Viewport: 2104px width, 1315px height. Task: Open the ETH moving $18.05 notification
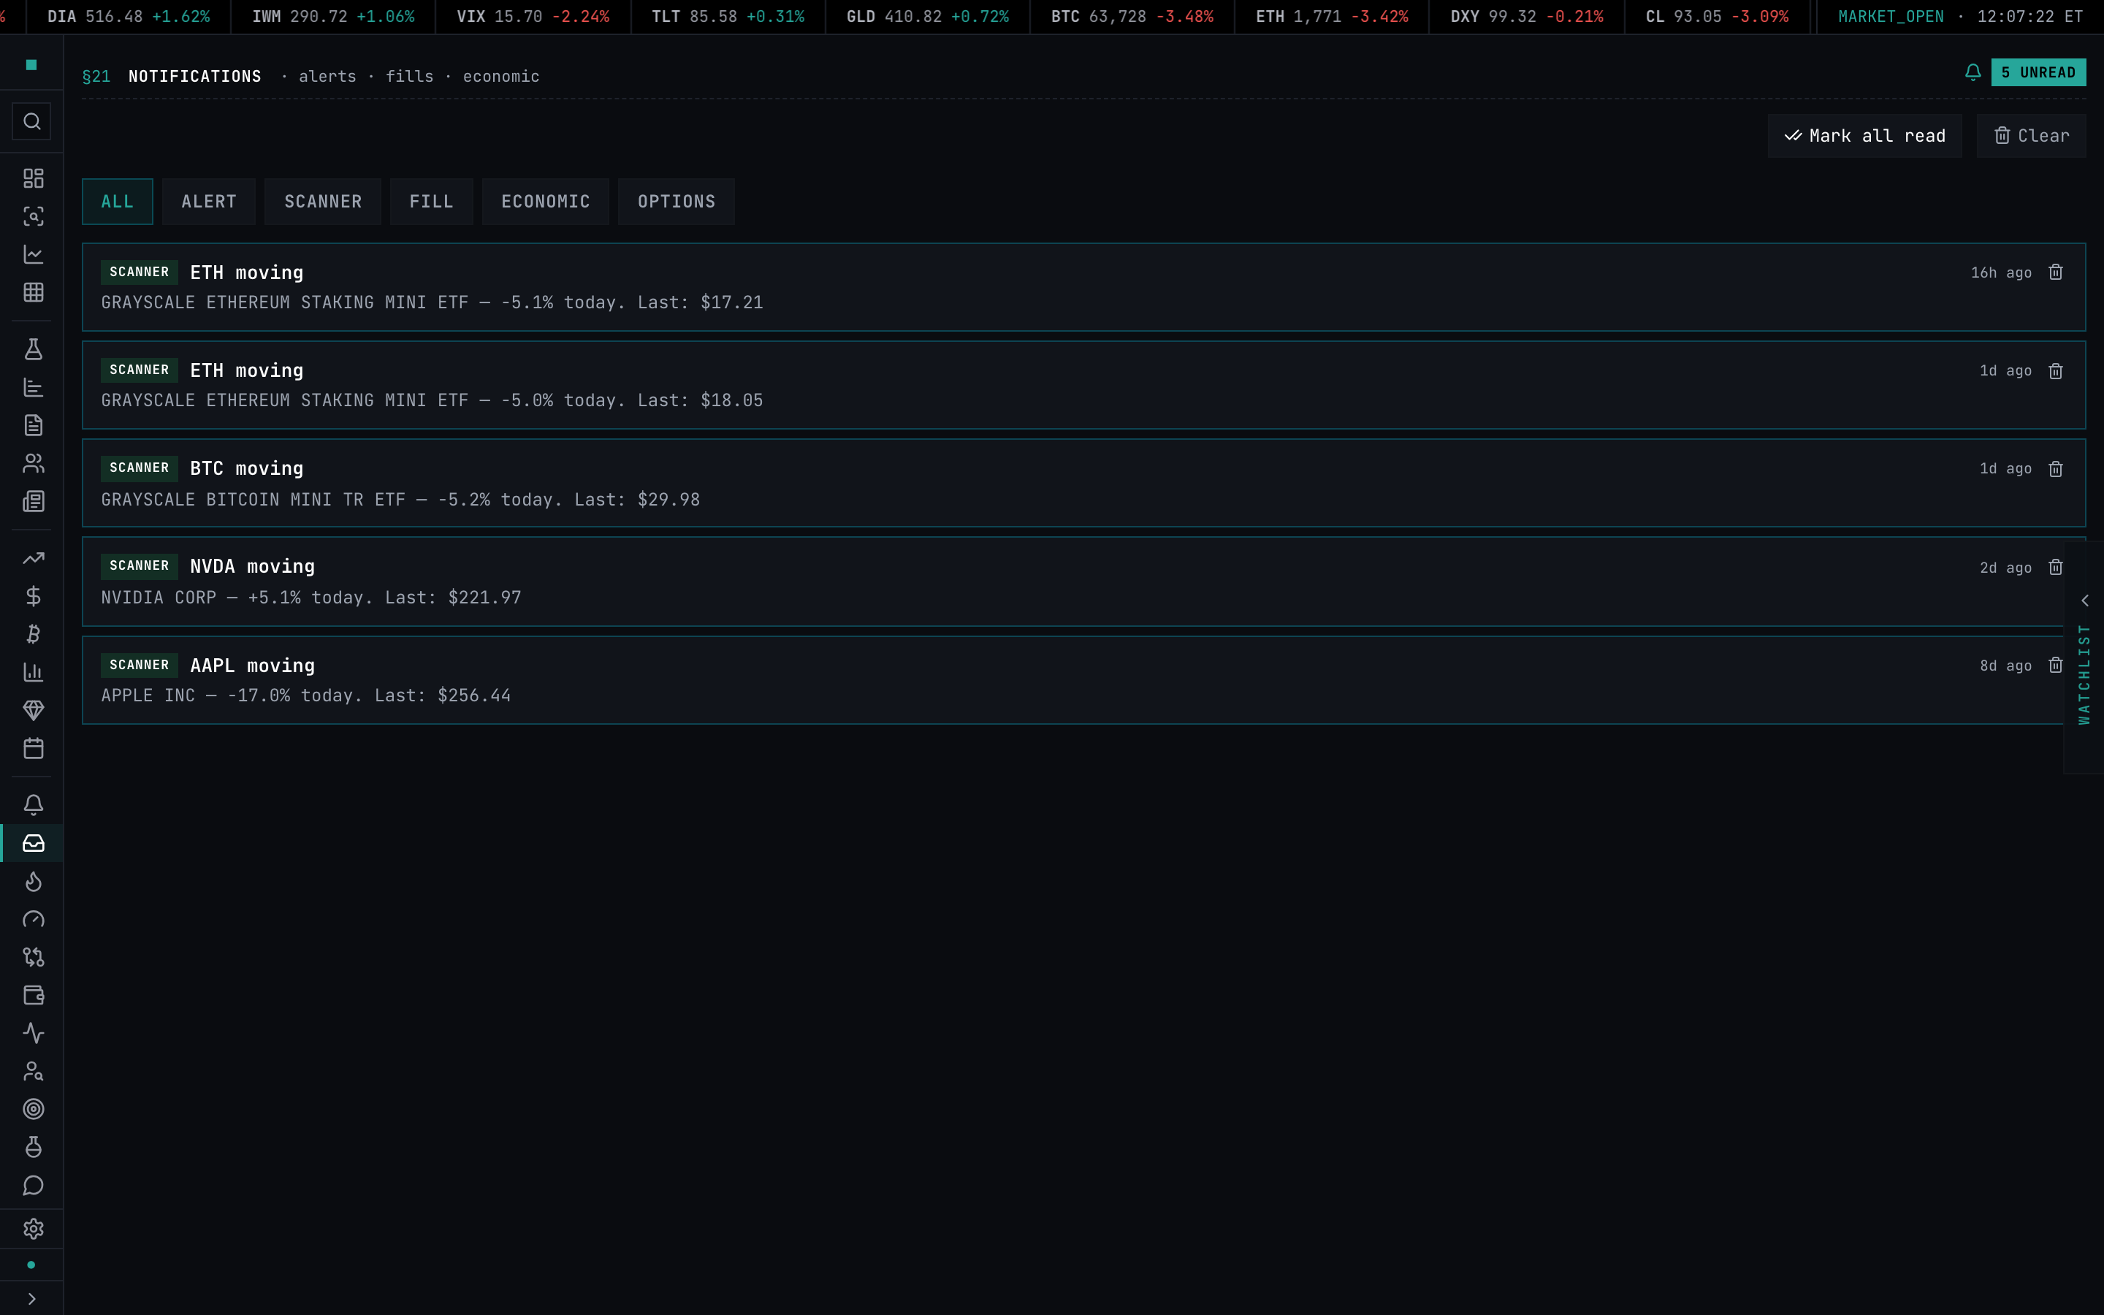tap(1083, 385)
